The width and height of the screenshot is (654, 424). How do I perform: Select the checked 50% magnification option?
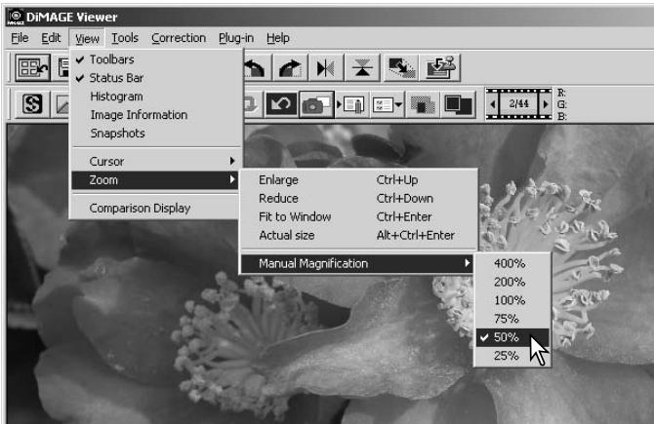(512, 337)
